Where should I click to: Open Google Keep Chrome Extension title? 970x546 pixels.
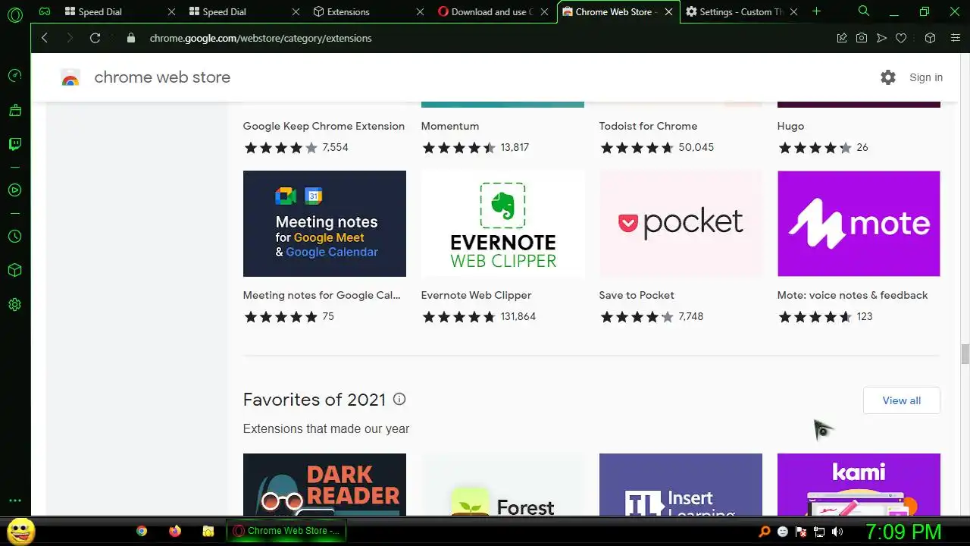click(x=324, y=126)
